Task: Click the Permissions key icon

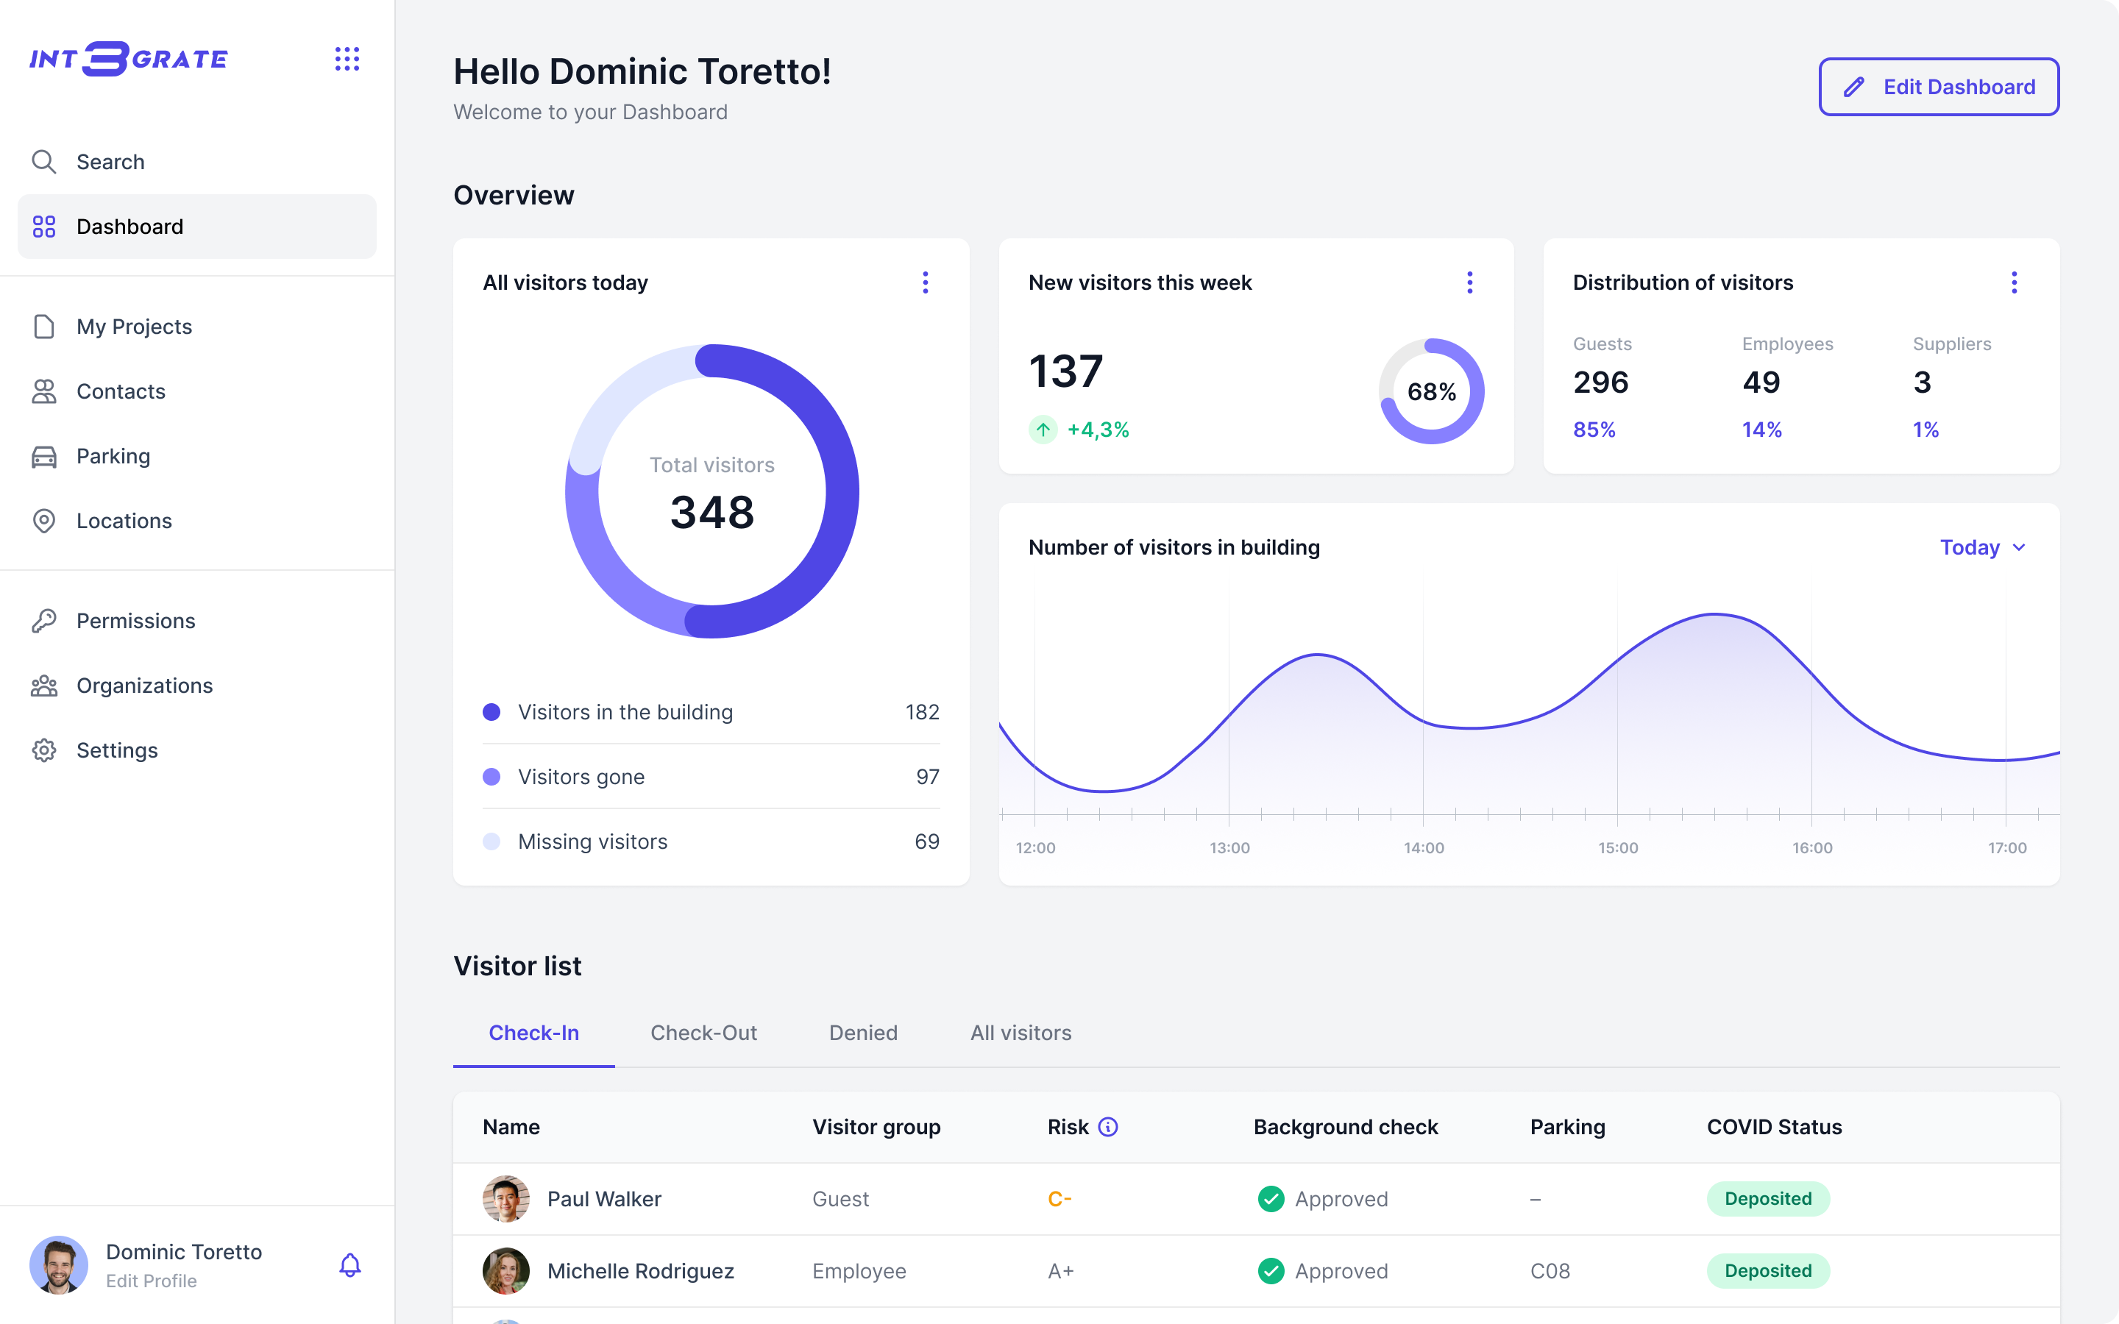Action: point(44,621)
